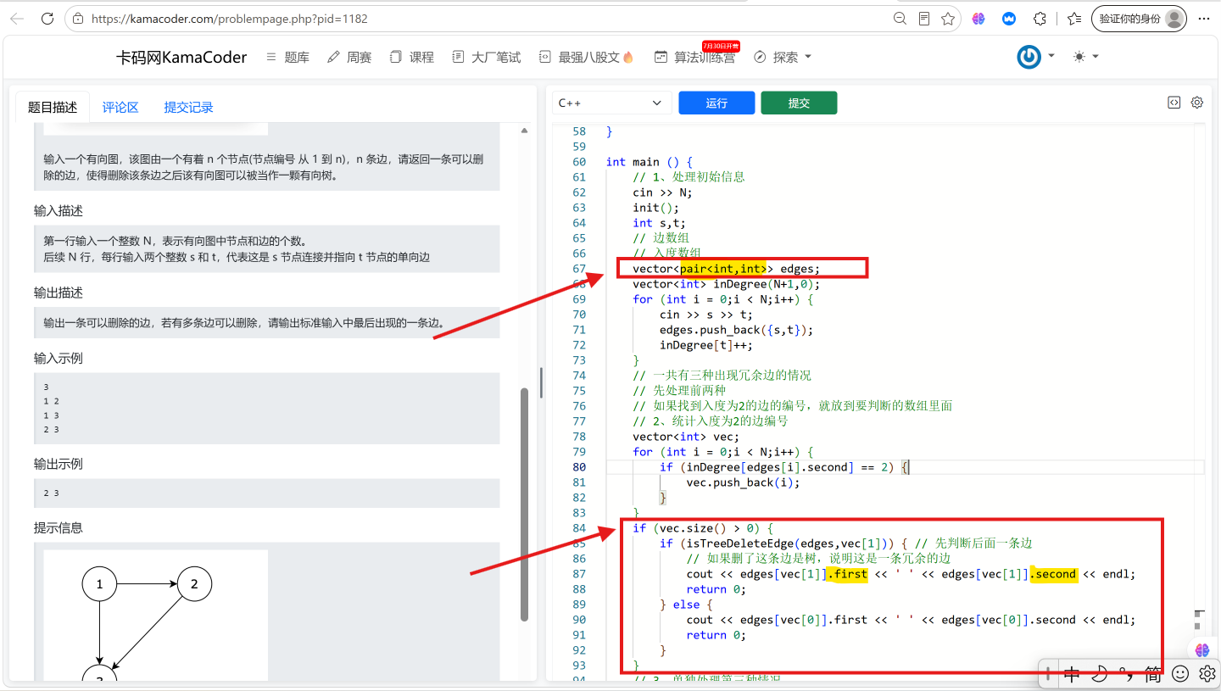Viewport: 1221px width, 691px height.
Task: Click graph node 2 in hint diagram
Action: tap(194, 584)
